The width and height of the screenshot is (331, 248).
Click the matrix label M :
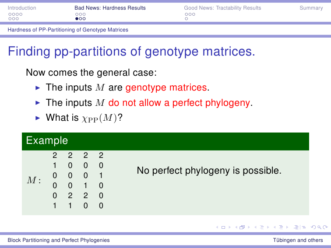coord(34,180)
